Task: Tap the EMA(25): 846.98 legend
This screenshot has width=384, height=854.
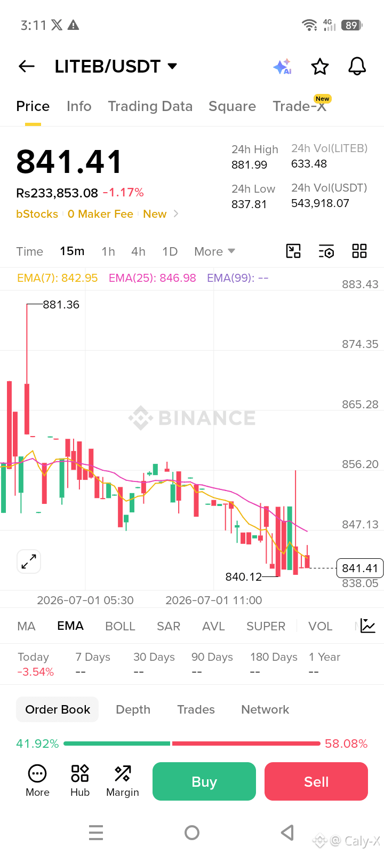Action: [153, 278]
